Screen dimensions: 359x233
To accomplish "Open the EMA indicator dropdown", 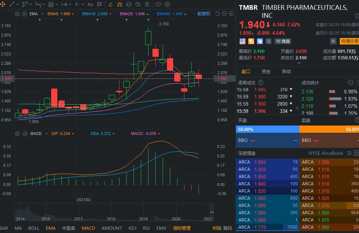I will click(42, 14).
